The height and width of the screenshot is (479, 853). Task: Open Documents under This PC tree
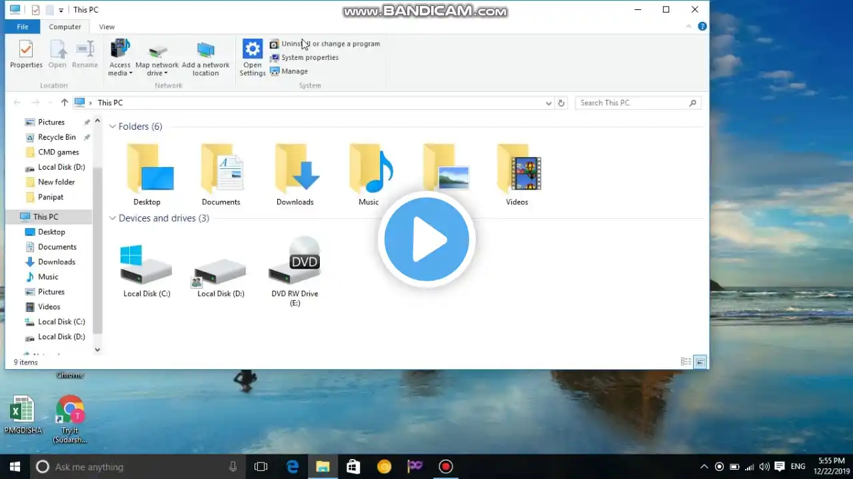pos(57,247)
